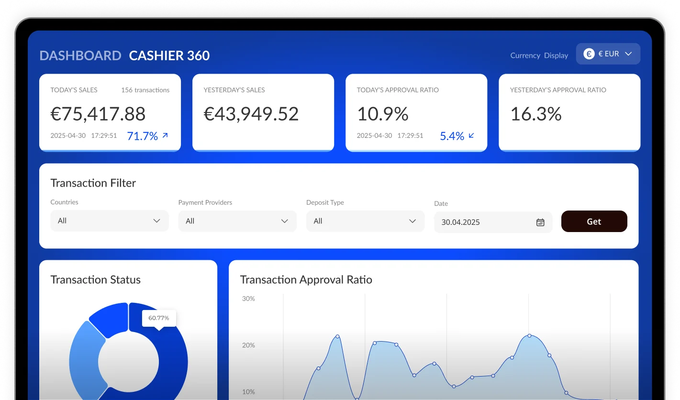
Task: Select the CASHIER 360 title
Action: [169, 56]
